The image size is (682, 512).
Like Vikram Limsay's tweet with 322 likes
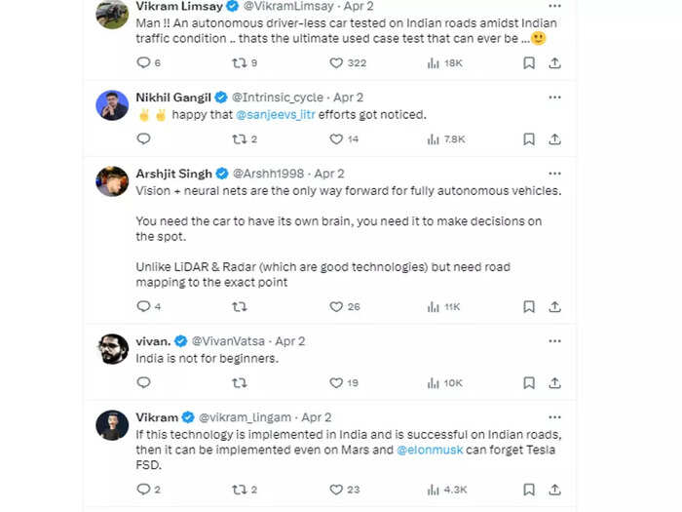336,63
